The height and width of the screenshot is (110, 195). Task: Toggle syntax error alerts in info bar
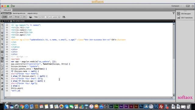(2, 61)
